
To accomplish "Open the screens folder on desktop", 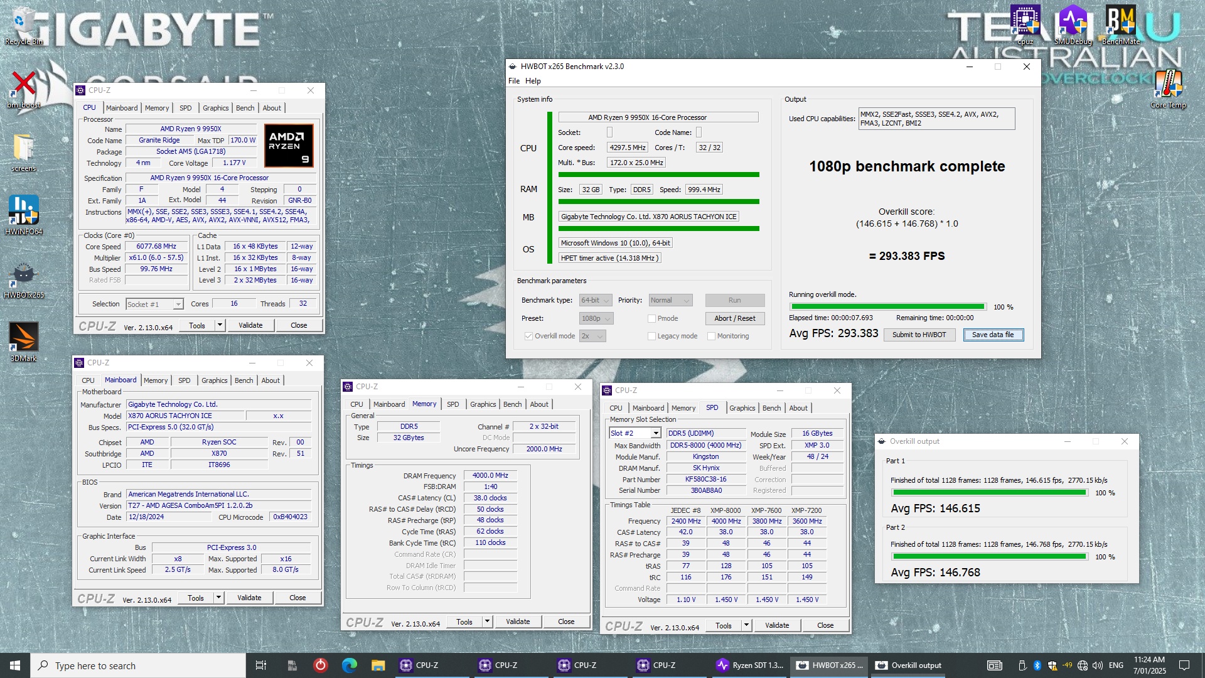I will coord(24,152).
